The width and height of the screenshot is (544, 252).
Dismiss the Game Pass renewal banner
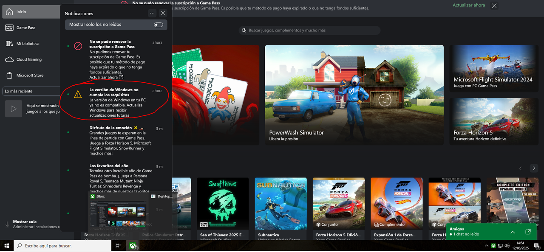(x=494, y=6)
